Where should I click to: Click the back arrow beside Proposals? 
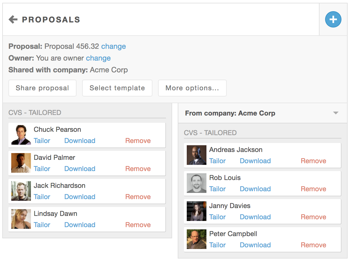(x=13, y=20)
